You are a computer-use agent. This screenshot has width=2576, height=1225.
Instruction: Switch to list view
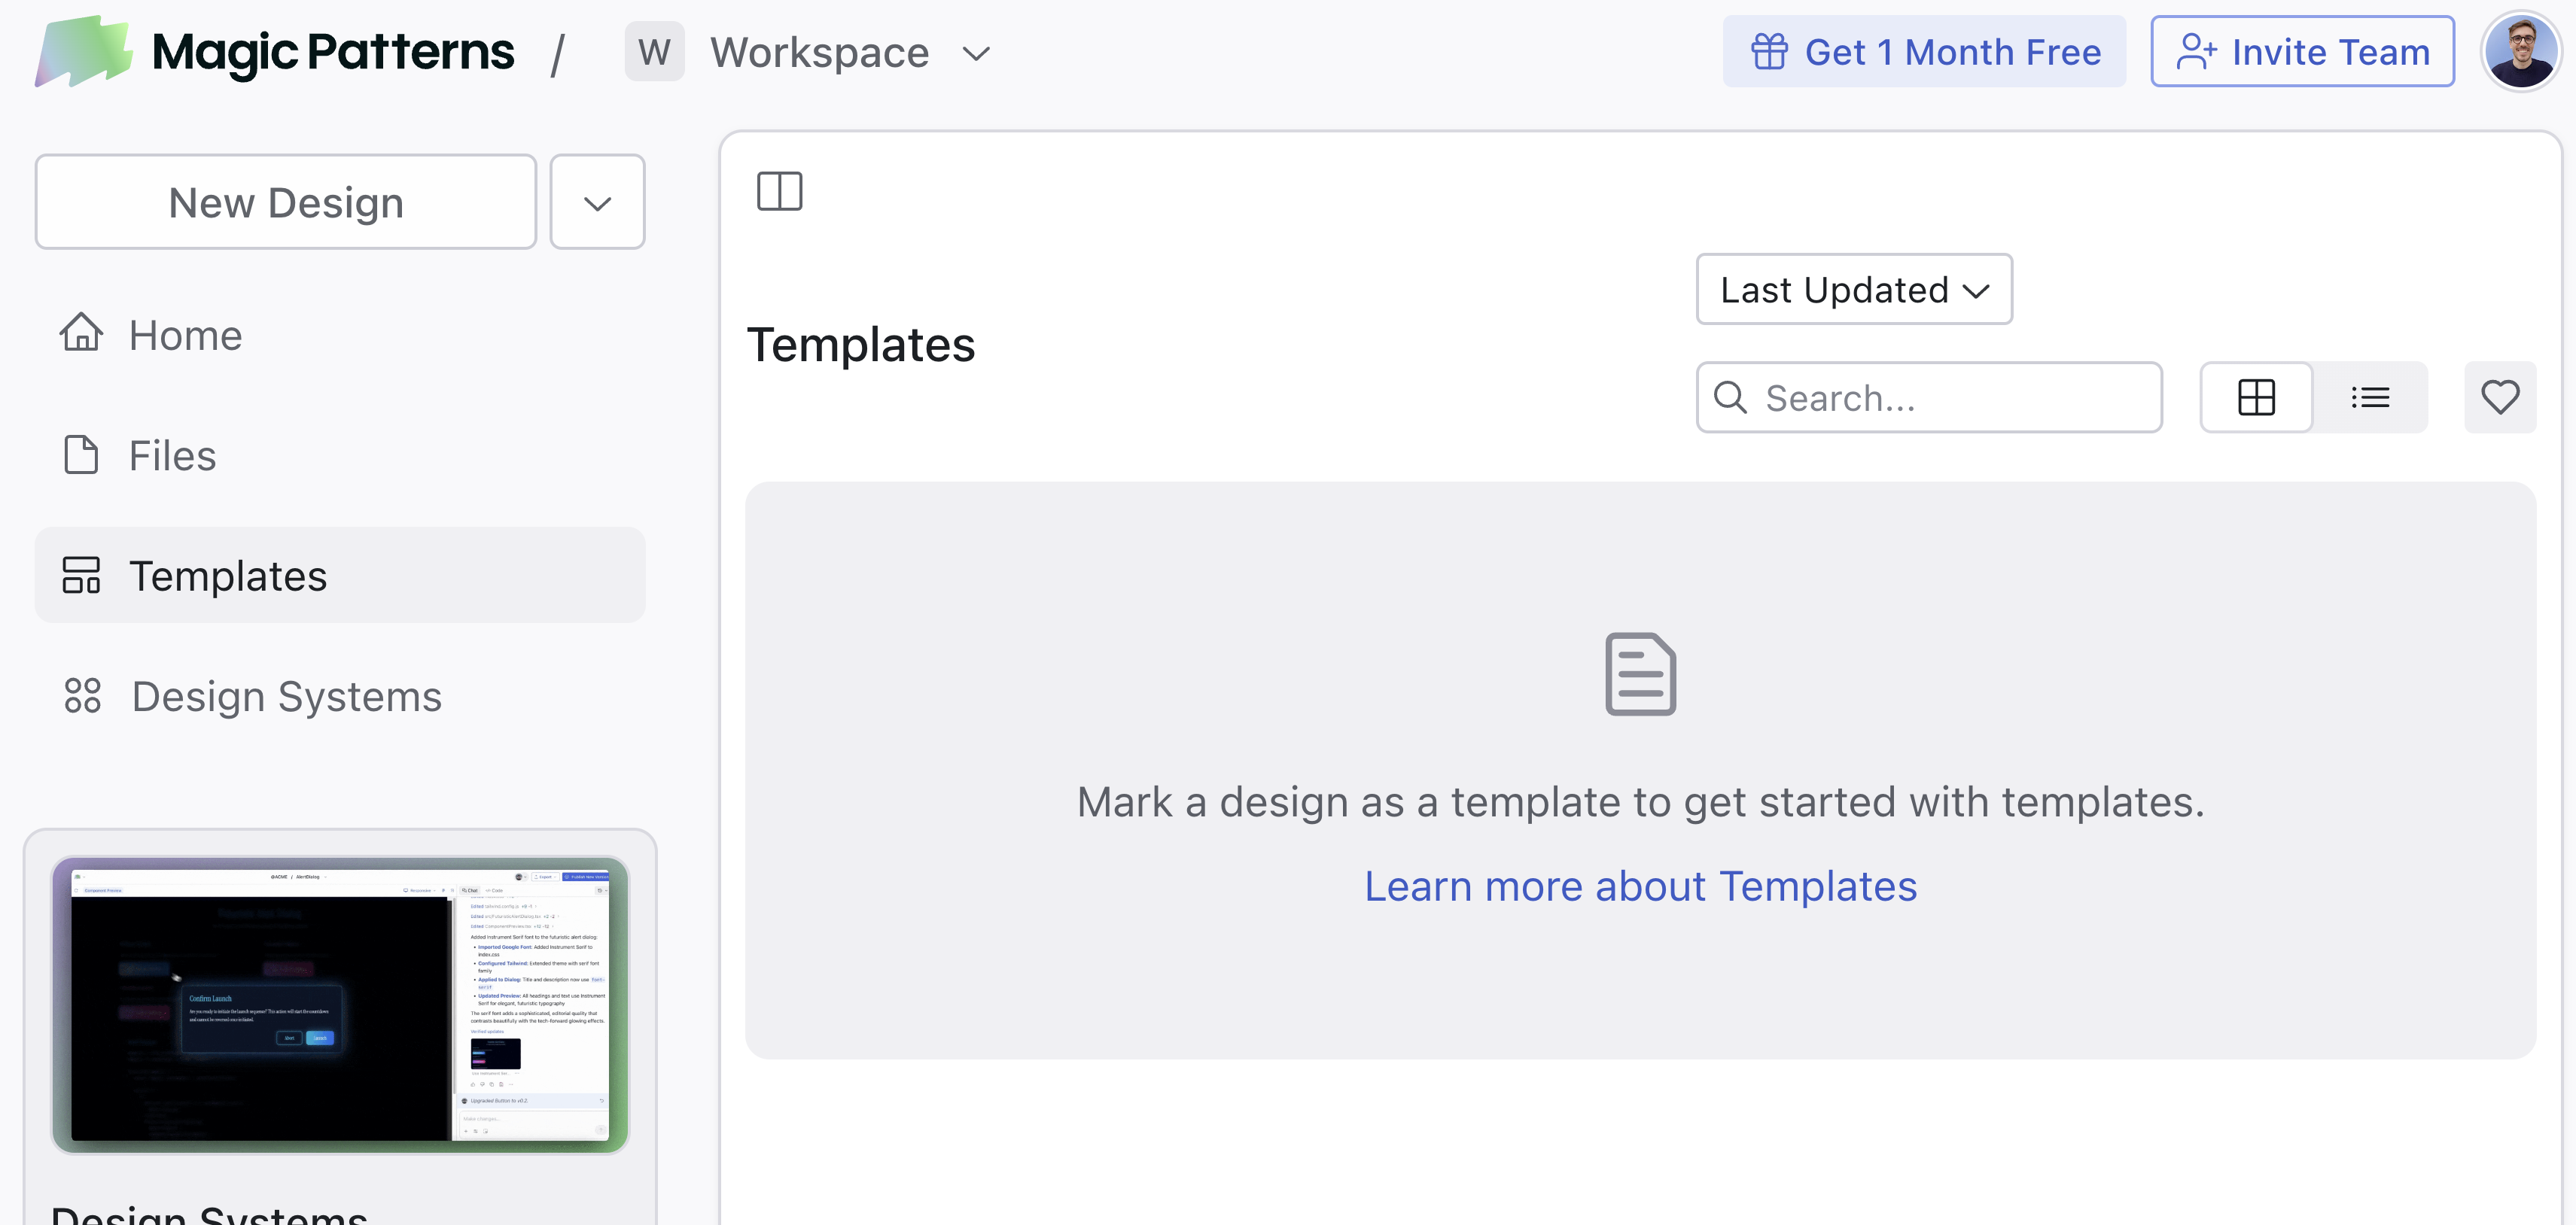pos(2370,398)
